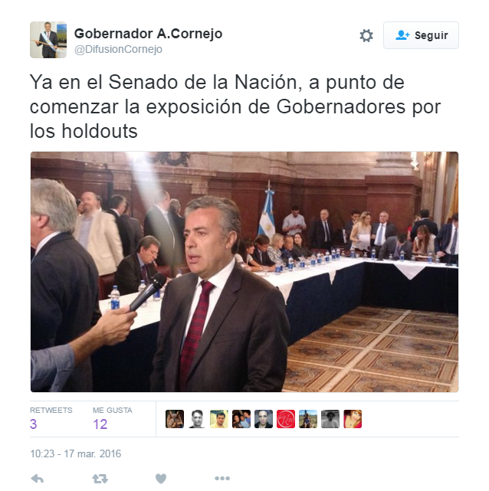Like the tweet with heart icon

161,478
